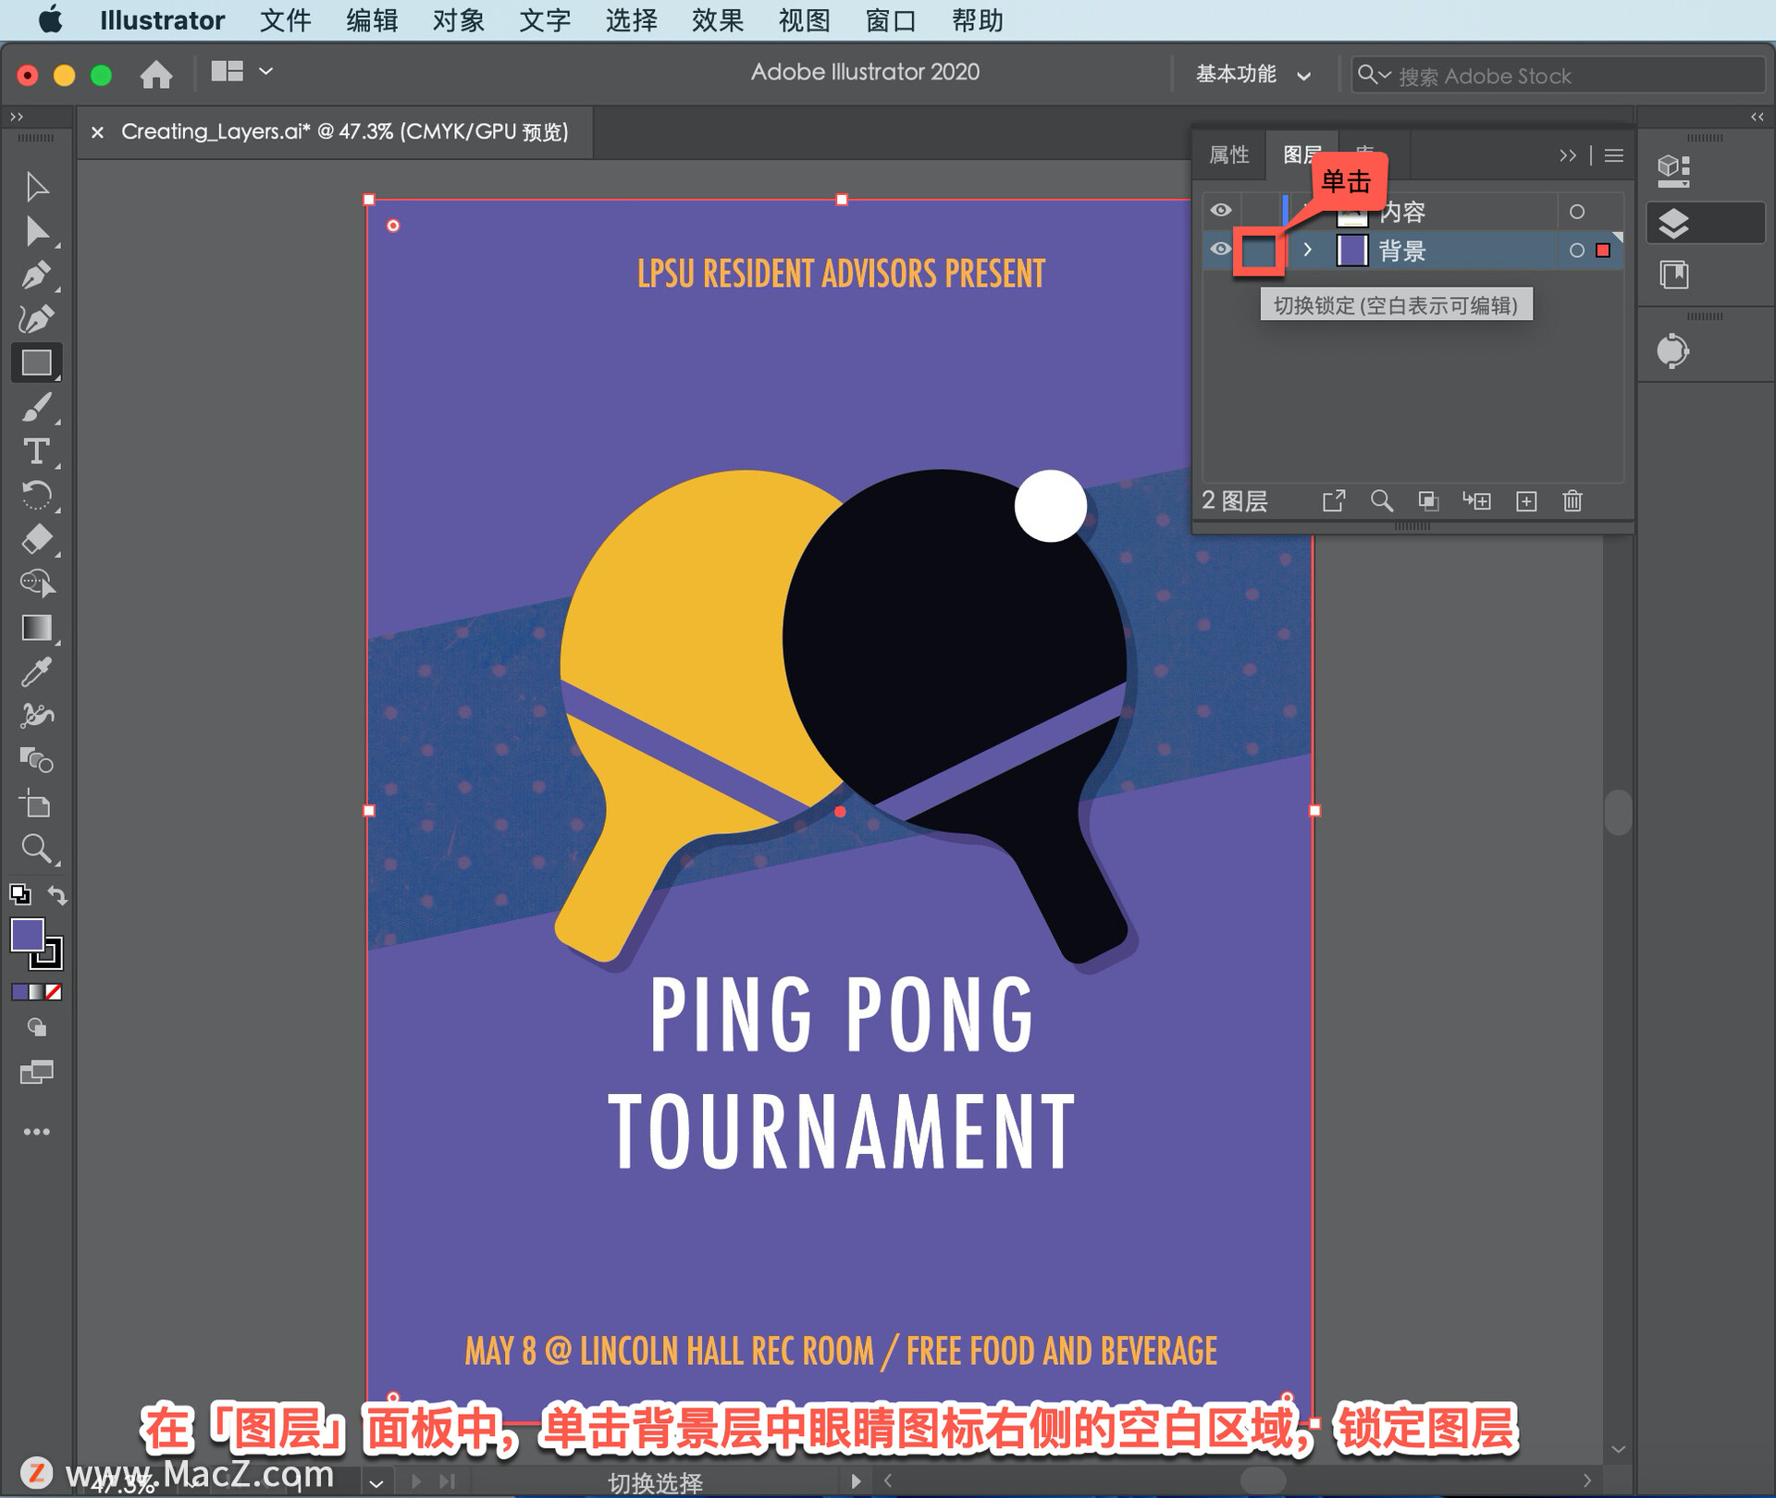Select the Pen tool

(x=36, y=275)
